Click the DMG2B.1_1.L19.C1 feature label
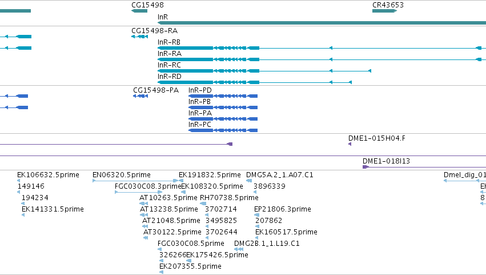Image resolution: width=486 pixels, height=275 pixels. (x=267, y=244)
